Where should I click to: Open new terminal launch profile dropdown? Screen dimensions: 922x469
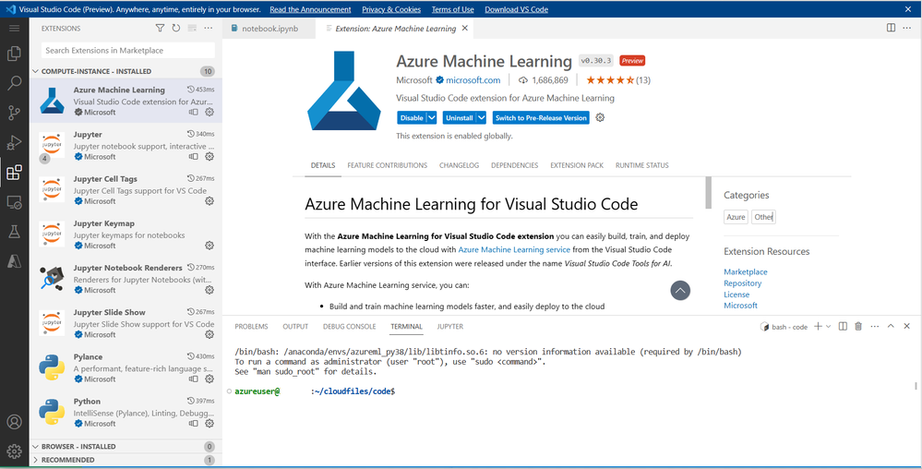point(829,326)
